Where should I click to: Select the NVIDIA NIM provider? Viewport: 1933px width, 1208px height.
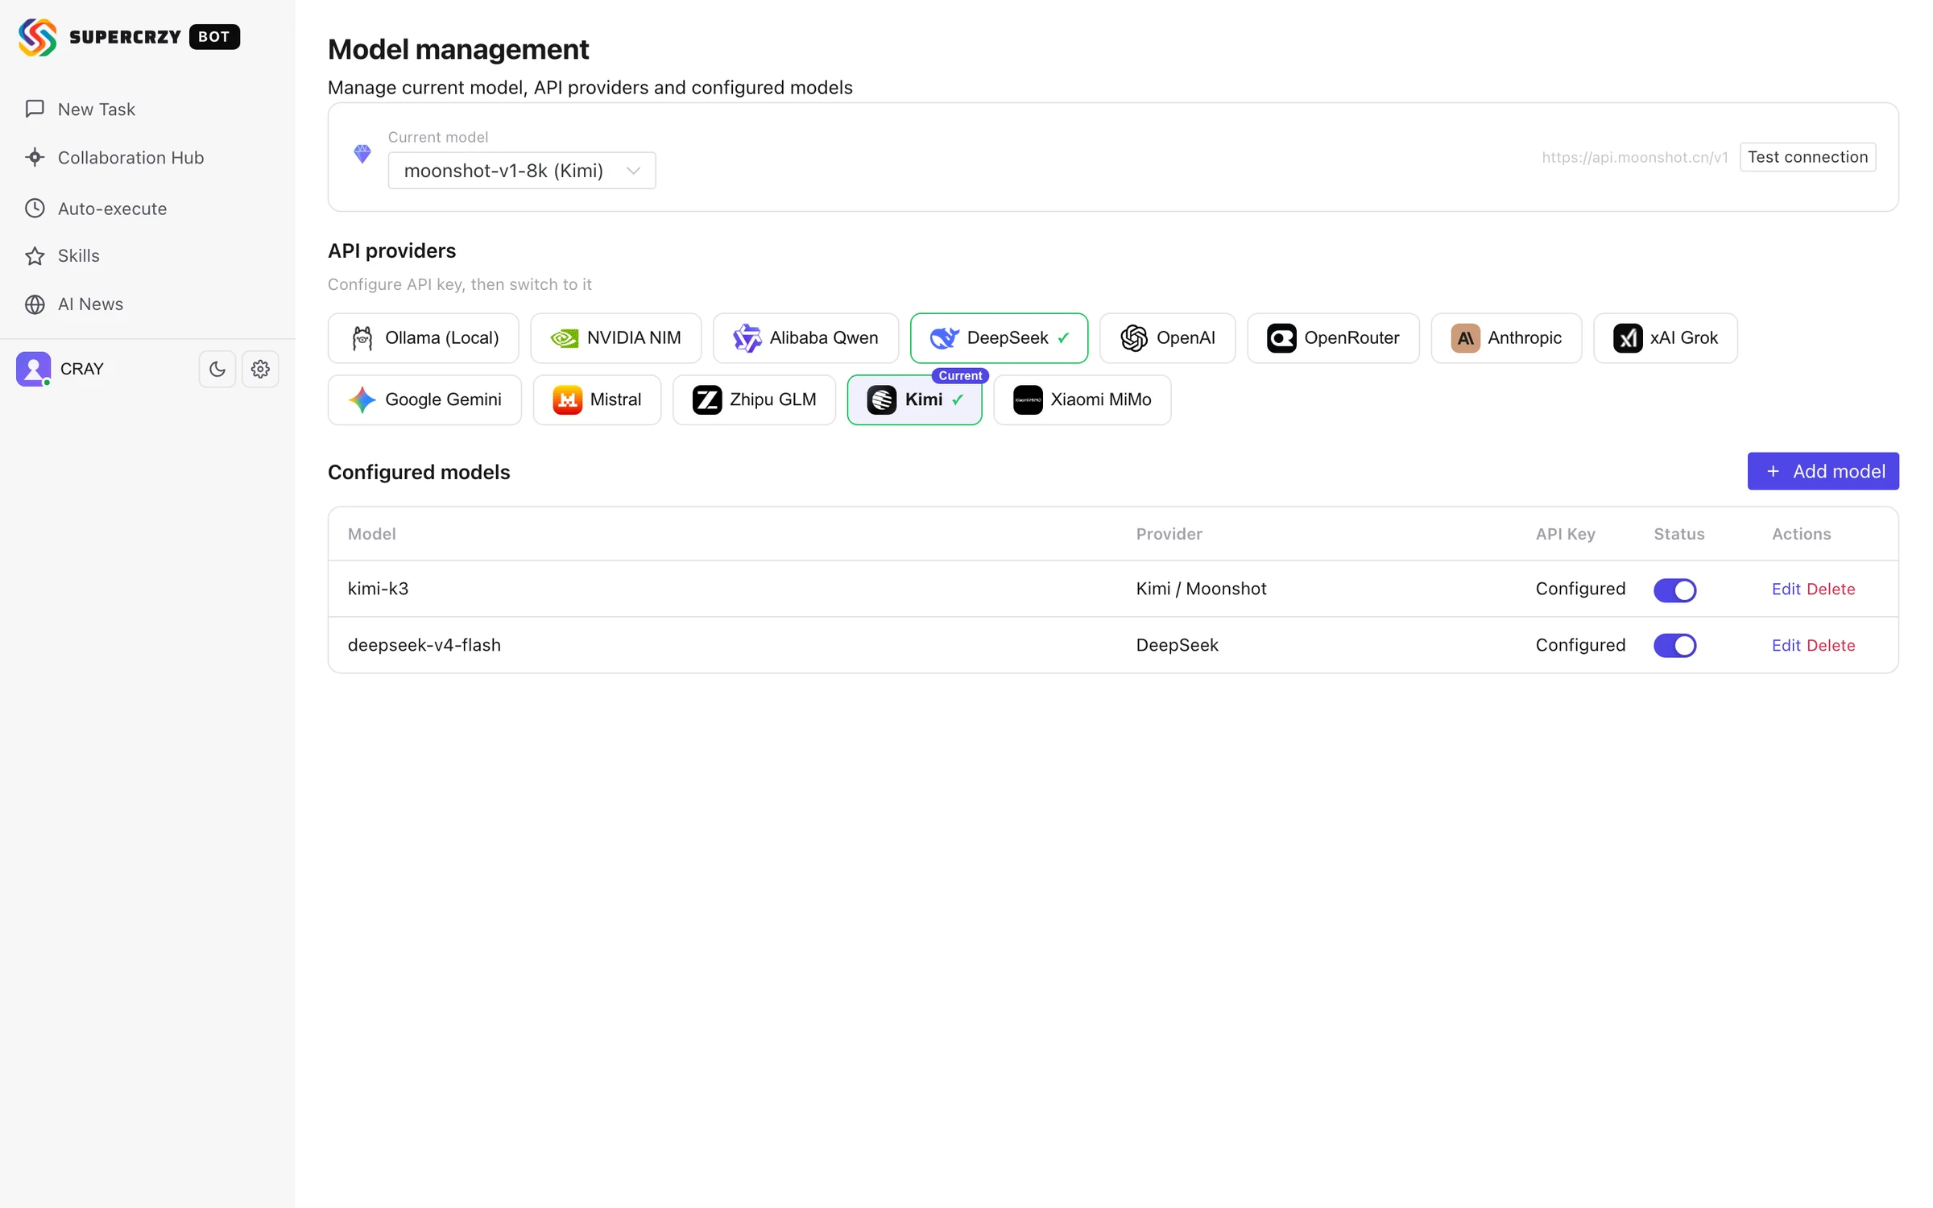click(x=616, y=338)
